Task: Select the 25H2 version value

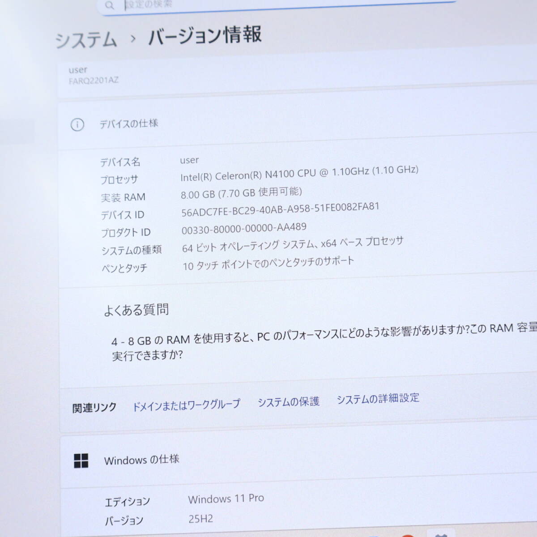Action: (x=200, y=519)
